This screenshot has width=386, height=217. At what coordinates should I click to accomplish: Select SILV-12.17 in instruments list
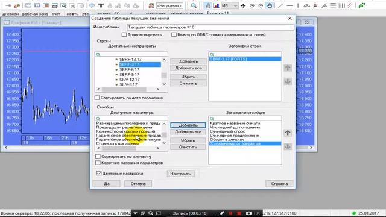coord(130,80)
